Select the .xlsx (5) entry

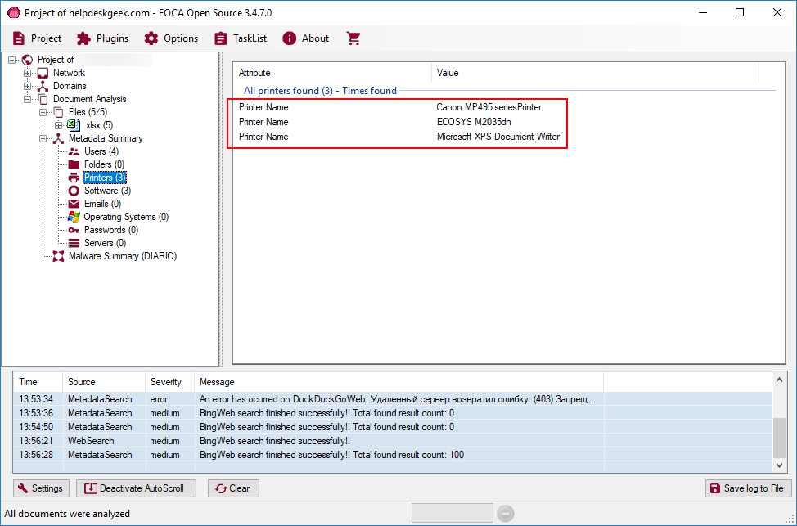(99, 125)
